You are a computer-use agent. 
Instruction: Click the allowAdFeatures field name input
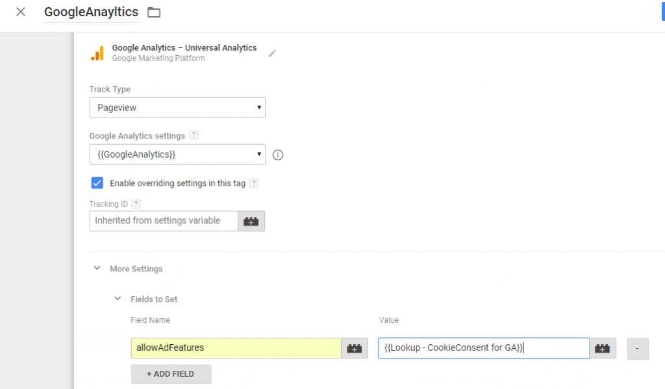point(236,348)
